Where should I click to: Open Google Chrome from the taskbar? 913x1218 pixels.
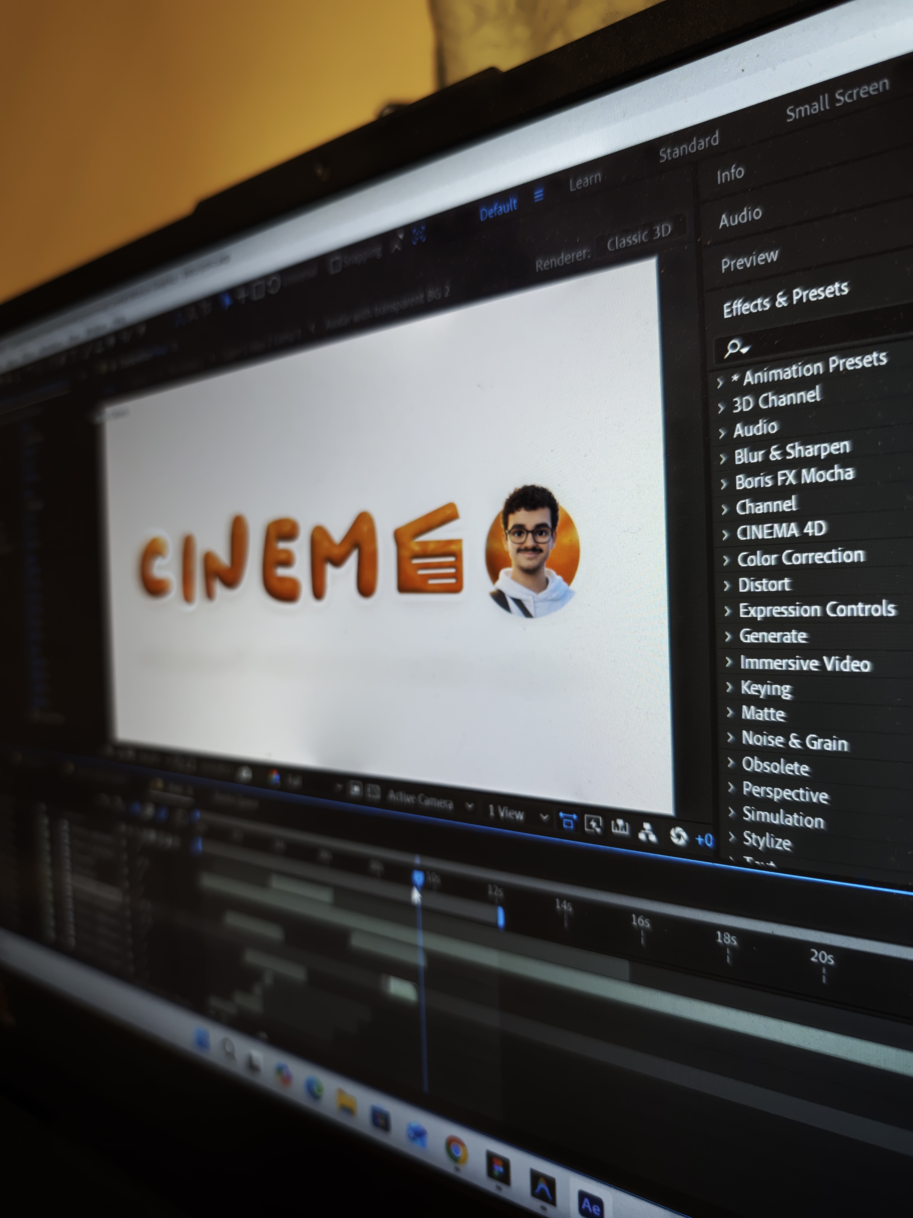(x=456, y=1150)
